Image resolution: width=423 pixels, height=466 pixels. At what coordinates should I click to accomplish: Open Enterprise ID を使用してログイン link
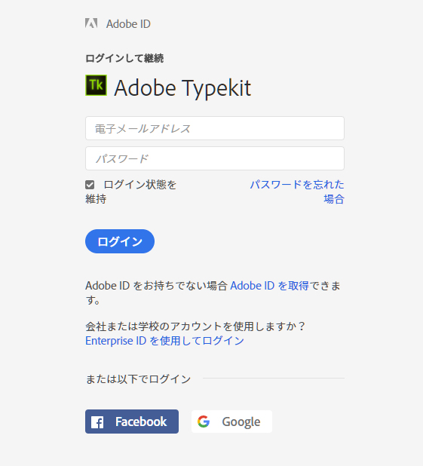164,341
